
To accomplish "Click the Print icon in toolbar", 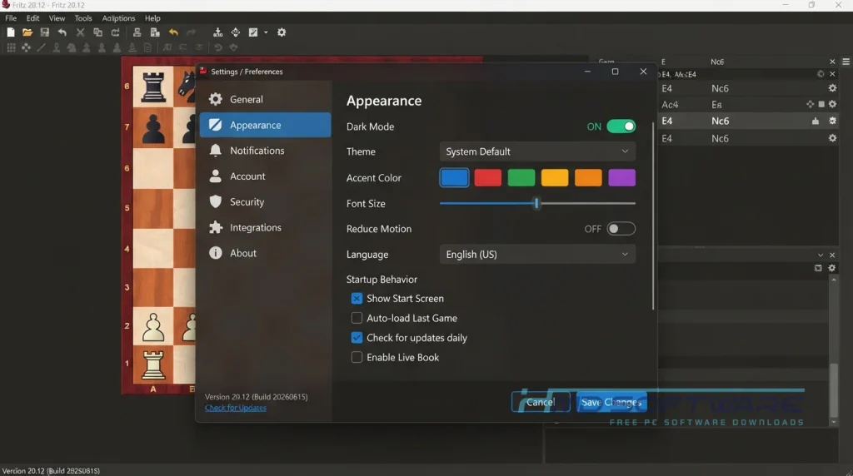I will [x=137, y=32].
